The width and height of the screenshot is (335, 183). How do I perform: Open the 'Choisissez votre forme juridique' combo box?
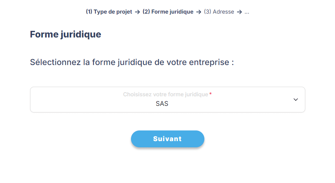tap(167, 100)
